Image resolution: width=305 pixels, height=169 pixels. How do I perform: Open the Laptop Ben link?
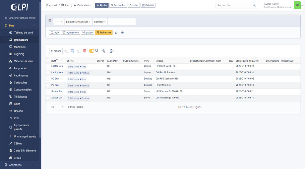pyautogui.click(x=57, y=66)
